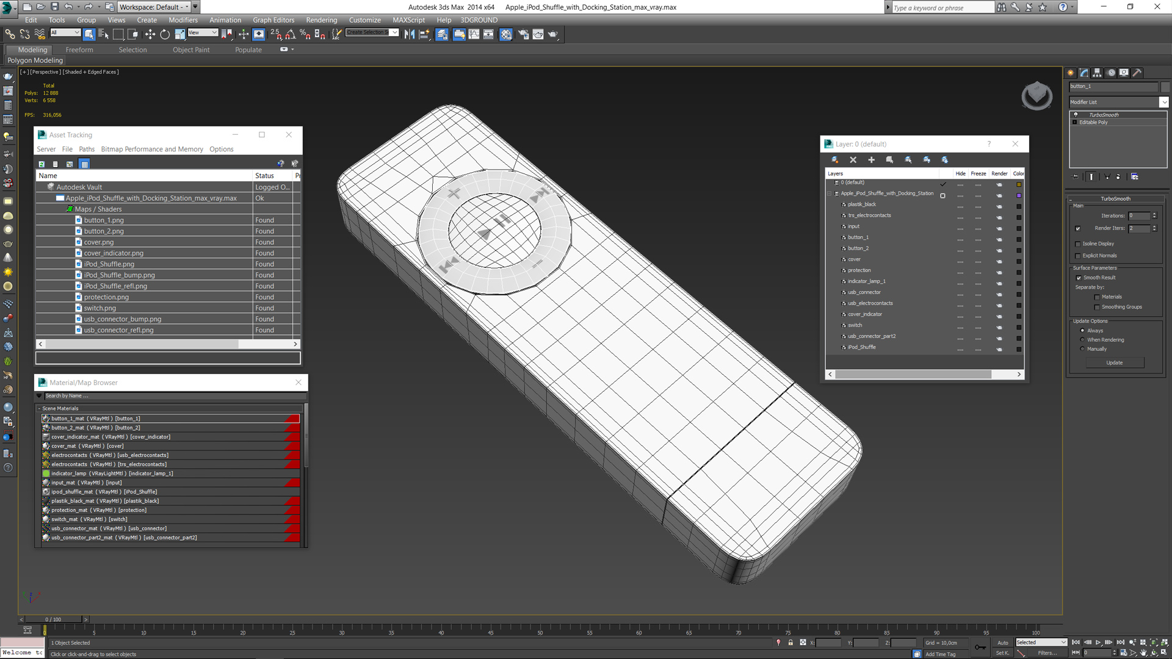This screenshot has width=1172, height=659.
Task: Open the Modifiers menu
Action: tap(183, 20)
